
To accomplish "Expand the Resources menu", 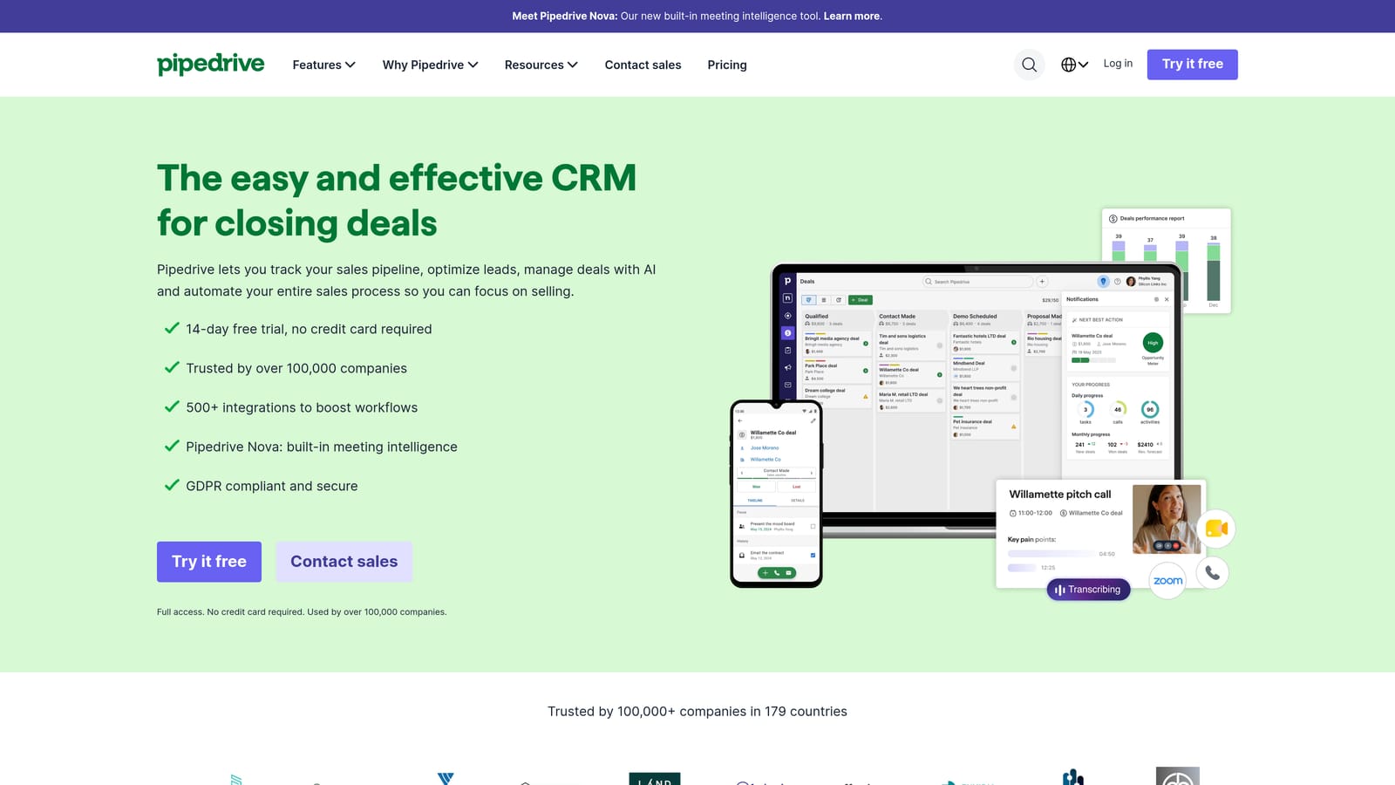I will click(x=541, y=65).
